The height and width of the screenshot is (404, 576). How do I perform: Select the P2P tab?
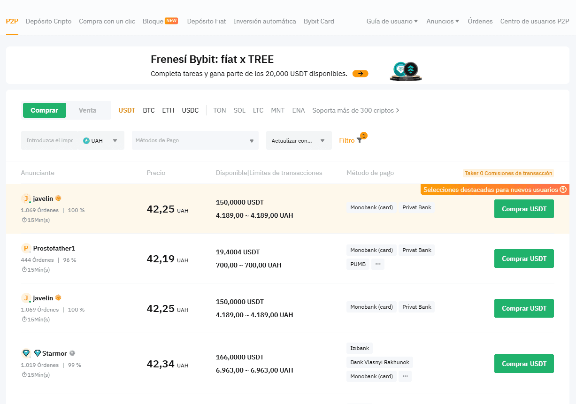pos(12,21)
